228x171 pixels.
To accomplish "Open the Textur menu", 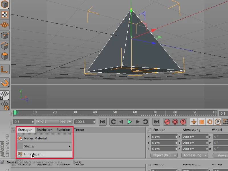I will (79, 130).
